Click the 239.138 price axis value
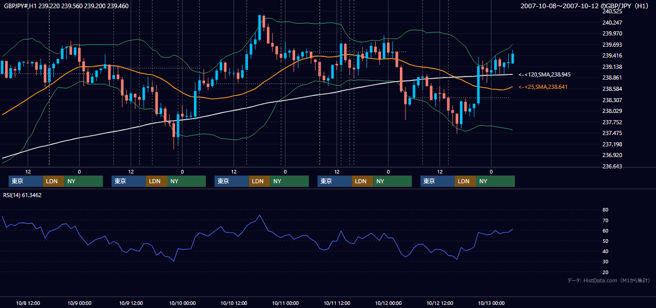The image size is (656, 308). [x=612, y=67]
